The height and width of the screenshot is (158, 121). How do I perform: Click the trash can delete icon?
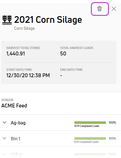pos(100,9)
